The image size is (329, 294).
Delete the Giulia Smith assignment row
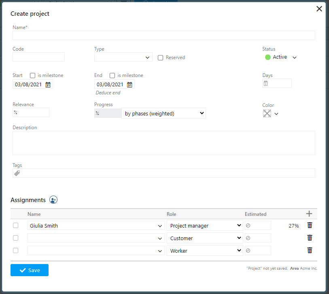point(310,226)
